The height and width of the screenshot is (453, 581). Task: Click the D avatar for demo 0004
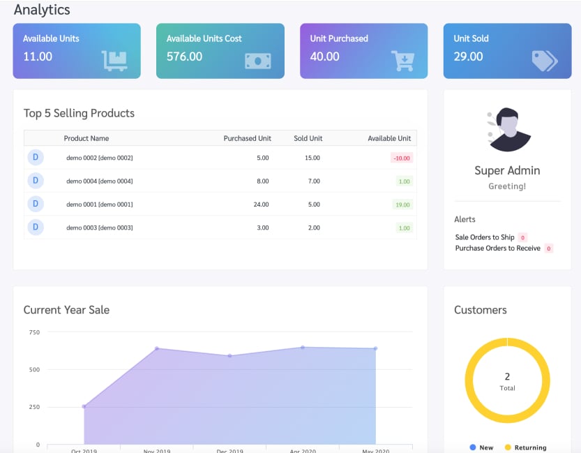pos(36,181)
